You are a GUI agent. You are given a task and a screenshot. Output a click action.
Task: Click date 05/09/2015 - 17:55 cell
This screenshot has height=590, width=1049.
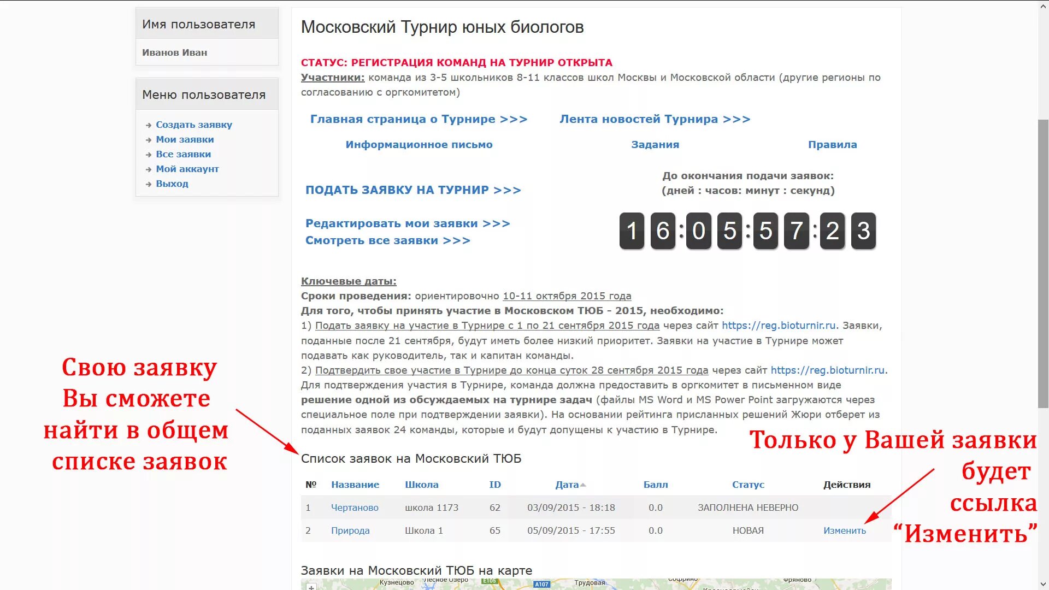pyautogui.click(x=571, y=530)
